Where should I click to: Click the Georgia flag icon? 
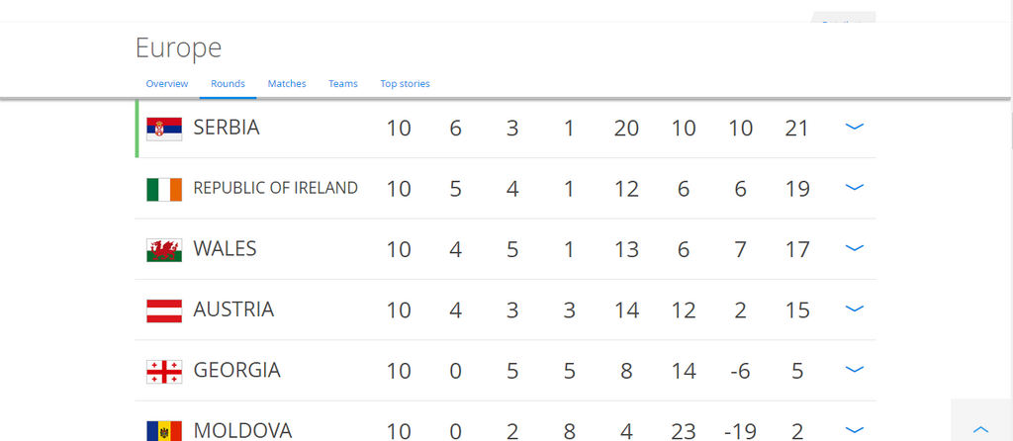click(164, 372)
